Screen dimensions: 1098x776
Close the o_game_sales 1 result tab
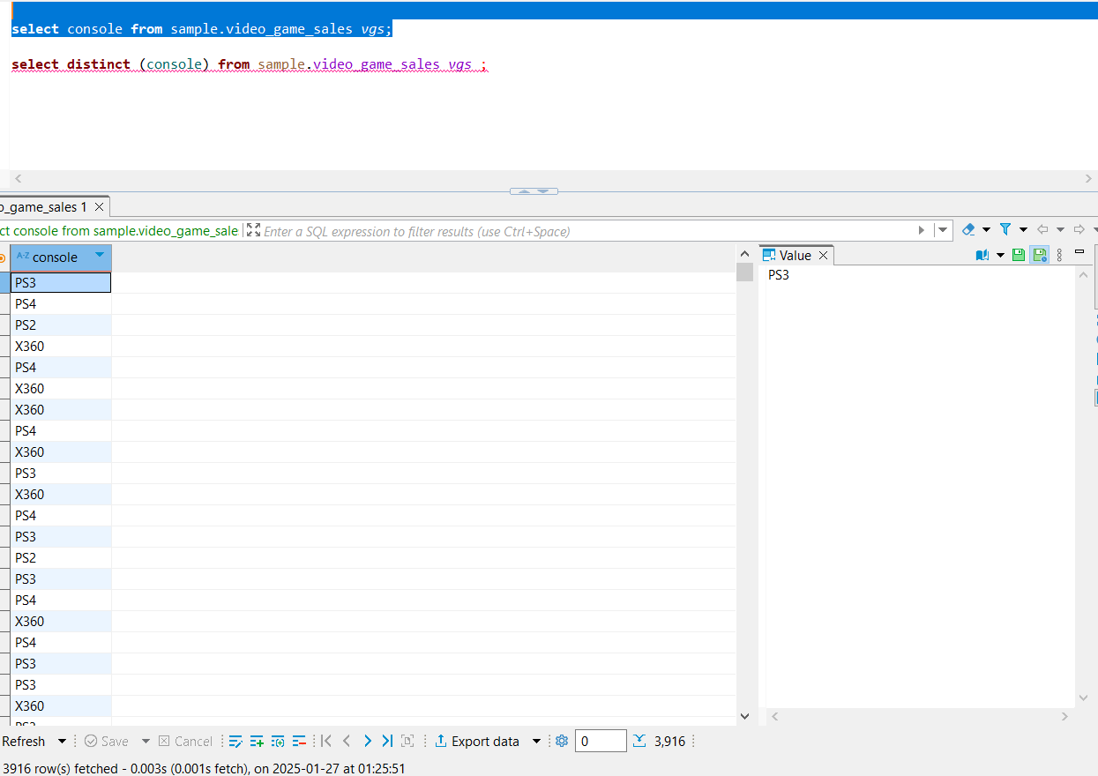[99, 206]
